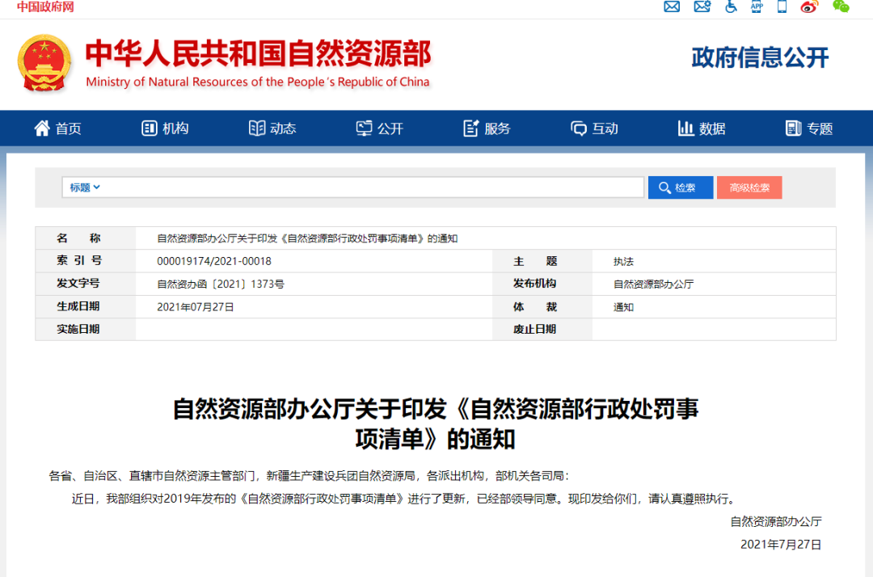Open the mobile phone version icon

782,7
